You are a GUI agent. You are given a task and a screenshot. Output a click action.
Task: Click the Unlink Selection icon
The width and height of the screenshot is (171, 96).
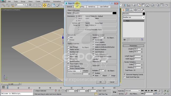coord(8,5)
